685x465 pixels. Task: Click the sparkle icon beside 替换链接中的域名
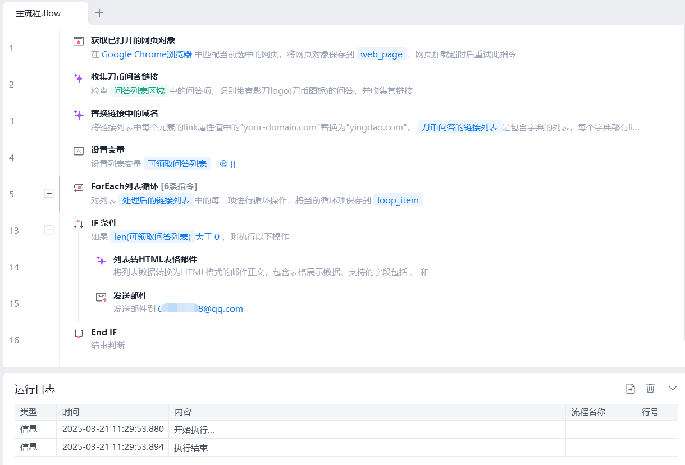[79, 115]
